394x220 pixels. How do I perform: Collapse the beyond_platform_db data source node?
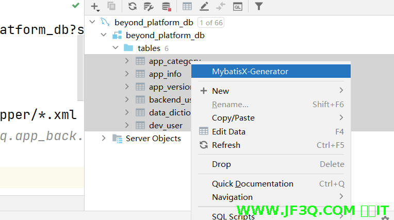(x=92, y=22)
